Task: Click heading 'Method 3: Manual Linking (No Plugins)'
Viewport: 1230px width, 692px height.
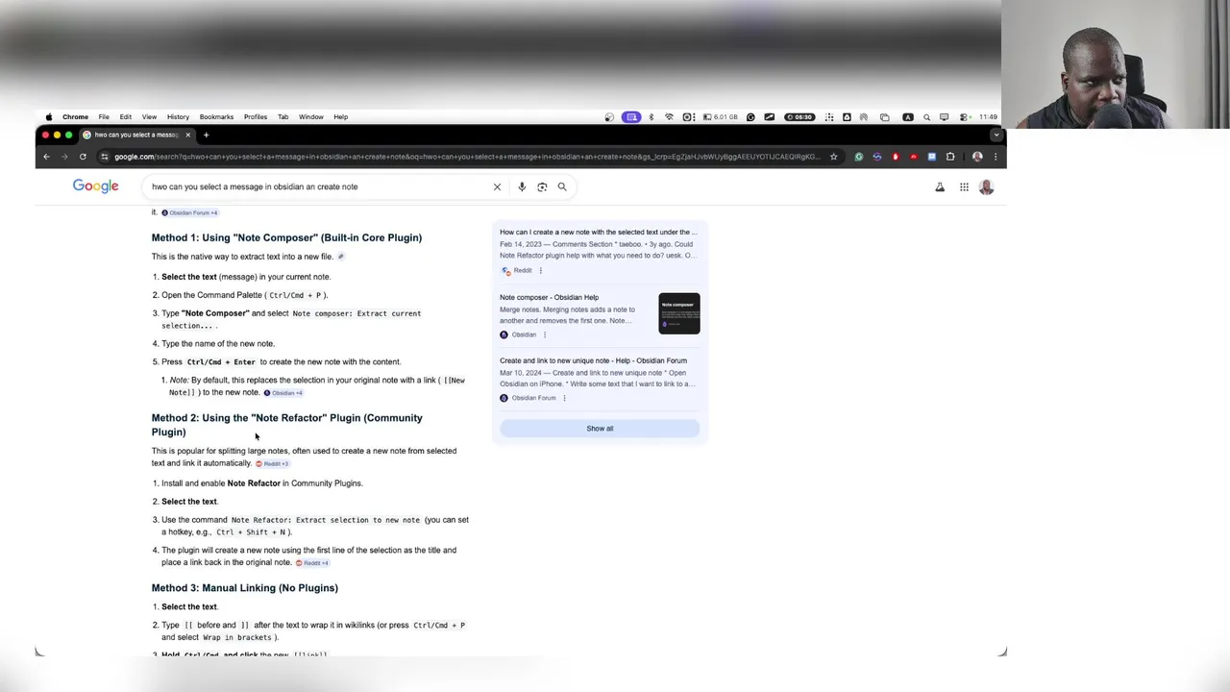Action: point(244,588)
